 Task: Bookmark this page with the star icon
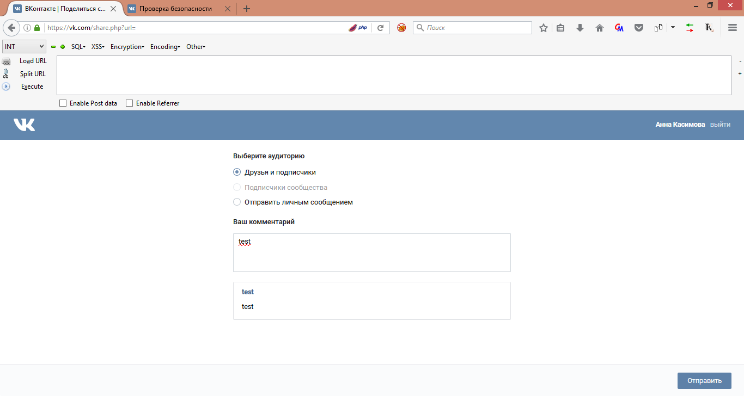[x=543, y=28]
